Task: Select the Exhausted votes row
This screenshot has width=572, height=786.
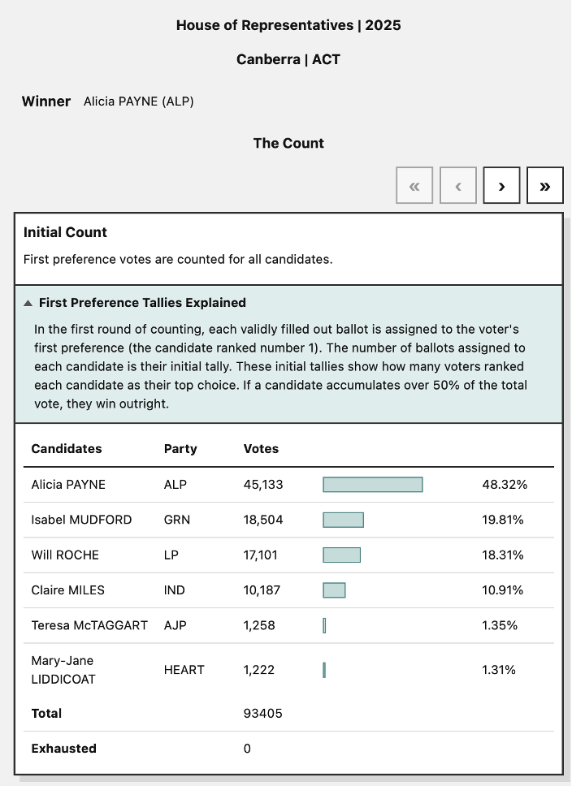Action: pyautogui.click(x=63, y=749)
